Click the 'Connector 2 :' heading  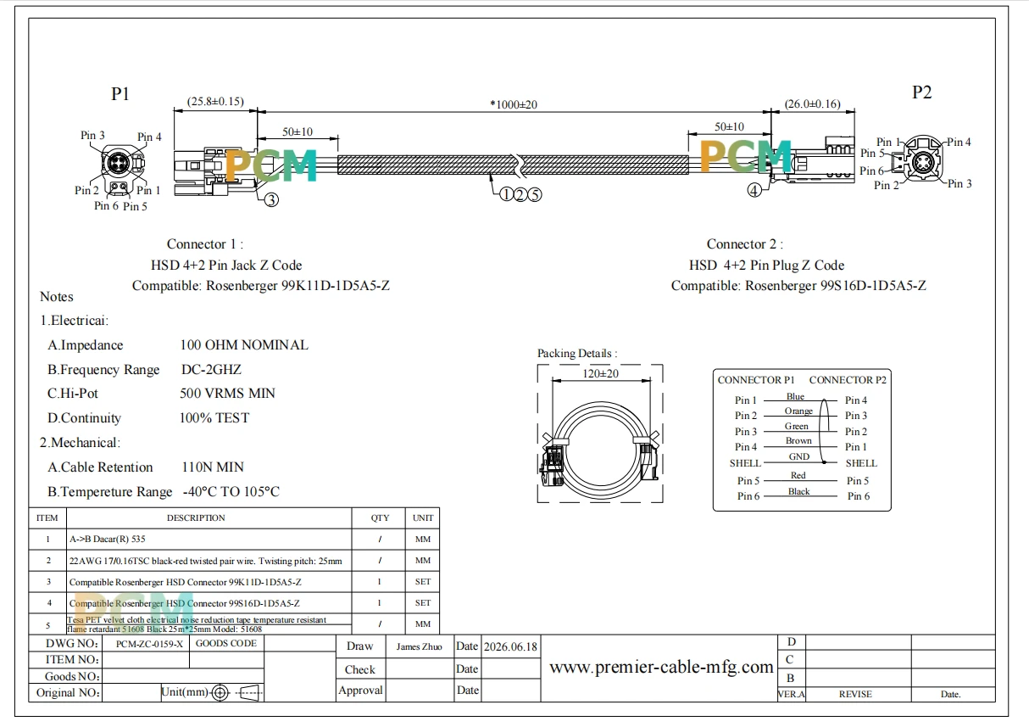tap(745, 244)
